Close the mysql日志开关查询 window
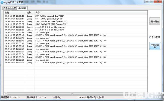Screen dimensions: 164x101 (158, 1)
